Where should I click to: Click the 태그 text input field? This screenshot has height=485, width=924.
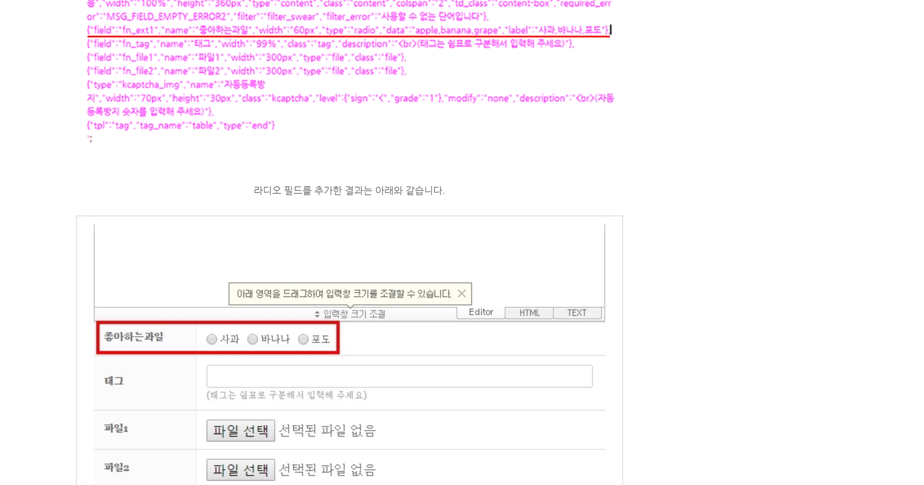(x=400, y=375)
